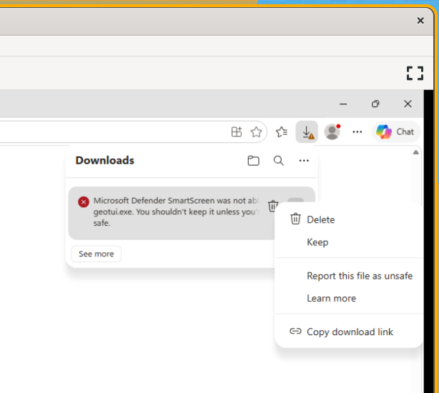Open browser Settings and more ellipsis
The height and width of the screenshot is (393, 439).
[357, 131]
